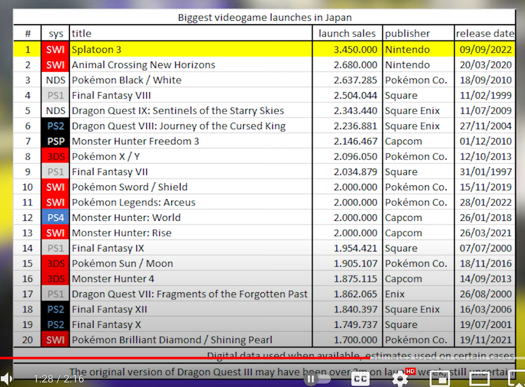Screen dimensions: 525x387
Task: Select 'Pokémon Sun / Moon' title
Action: click(x=122, y=264)
